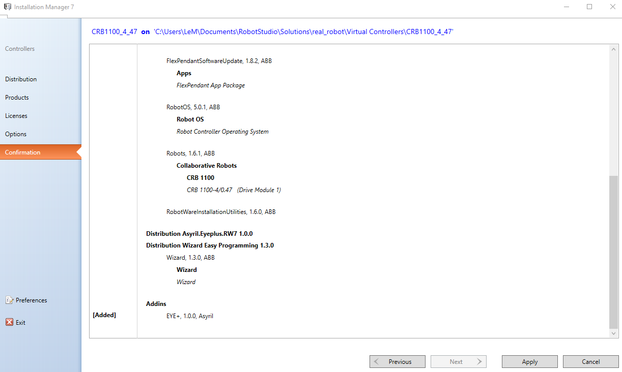622x372 pixels.
Task: Select the Confirmation step
Action: coord(40,152)
